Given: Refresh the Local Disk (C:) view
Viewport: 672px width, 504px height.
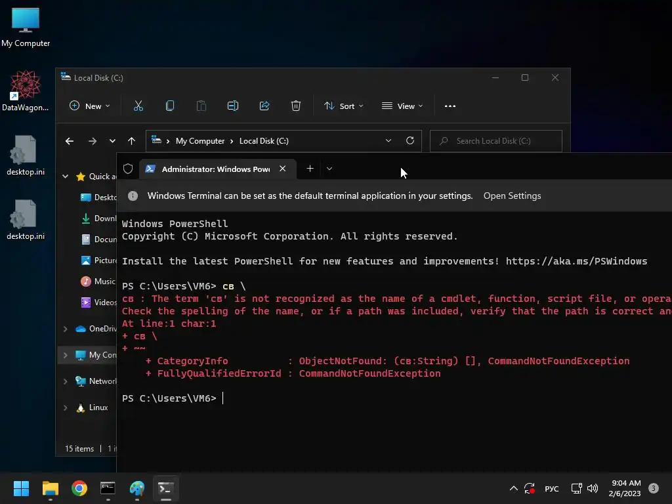Looking at the screenshot, I should click(410, 140).
